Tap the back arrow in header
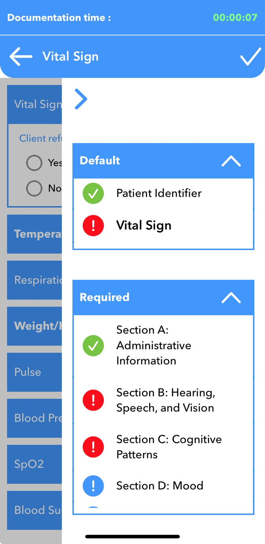Image resolution: width=265 pixels, height=544 pixels. (x=21, y=57)
